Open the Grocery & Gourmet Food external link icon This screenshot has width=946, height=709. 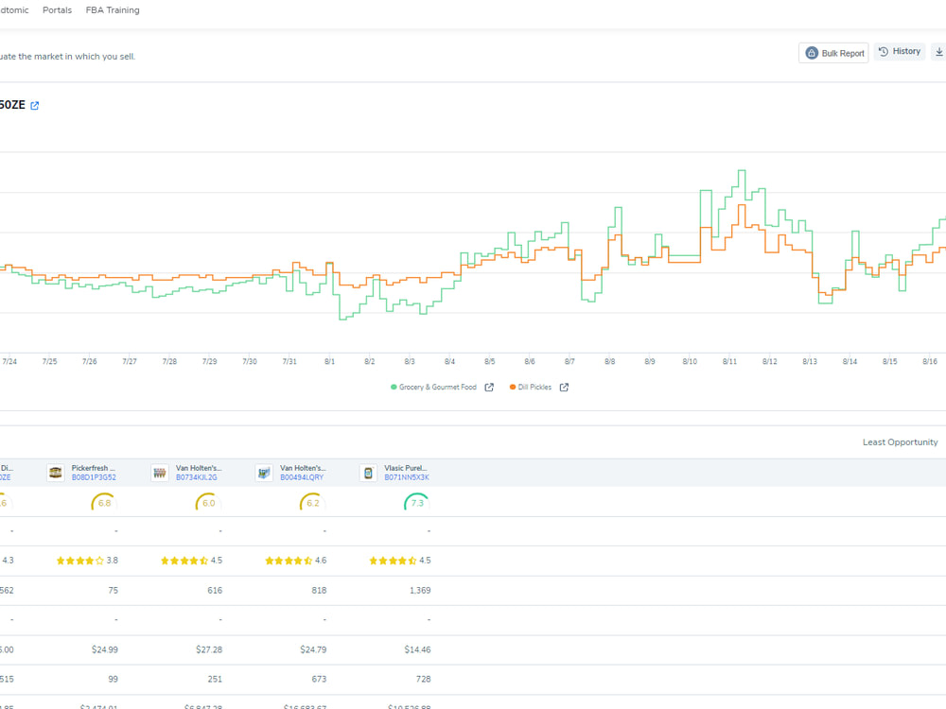pyautogui.click(x=489, y=387)
